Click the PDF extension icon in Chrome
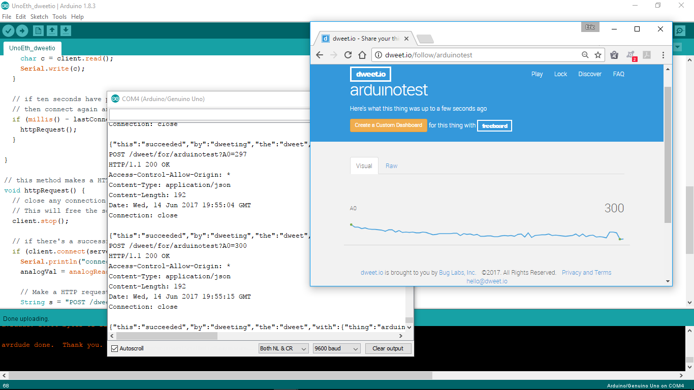Image resolution: width=694 pixels, height=390 pixels. pyautogui.click(x=647, y=55)
